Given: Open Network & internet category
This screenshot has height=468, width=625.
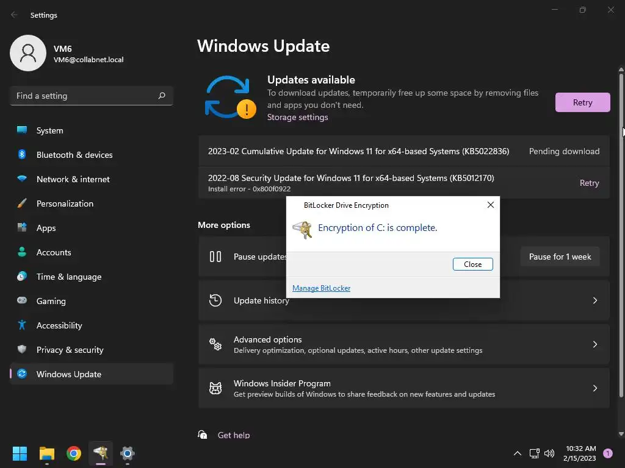Looking at the screenshot, I should tap(92, 179).
